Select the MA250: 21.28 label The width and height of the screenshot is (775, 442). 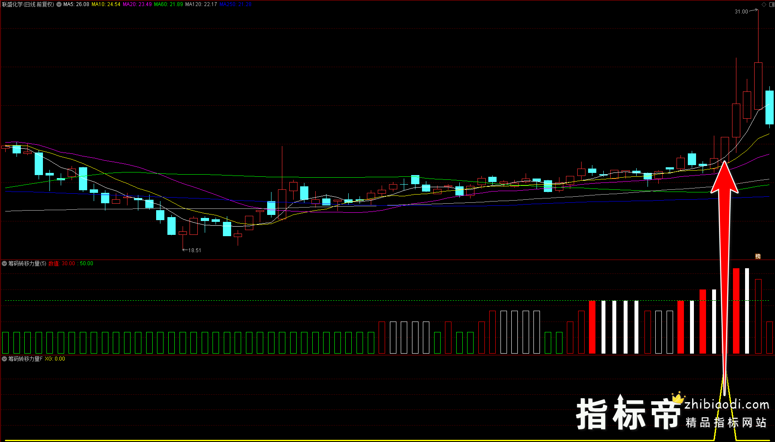[235, 4]
